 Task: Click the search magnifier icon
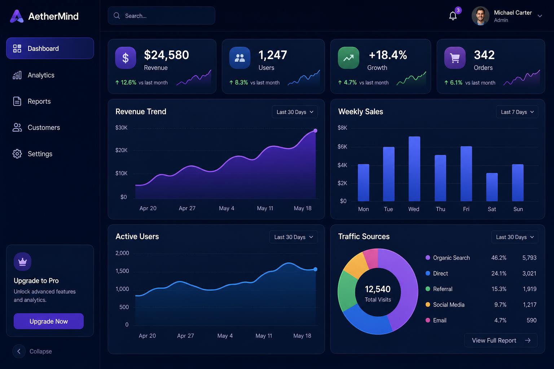(x=117, y=15)
